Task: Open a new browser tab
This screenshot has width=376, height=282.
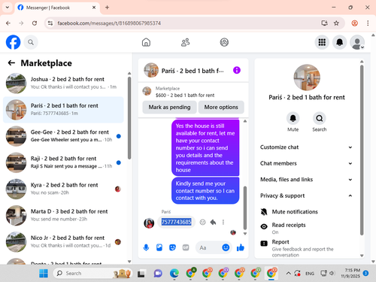Action: click(x=107, y=8)
